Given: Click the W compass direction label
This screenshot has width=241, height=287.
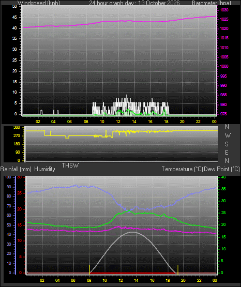Looking at the screenshot, I should 228,135.
